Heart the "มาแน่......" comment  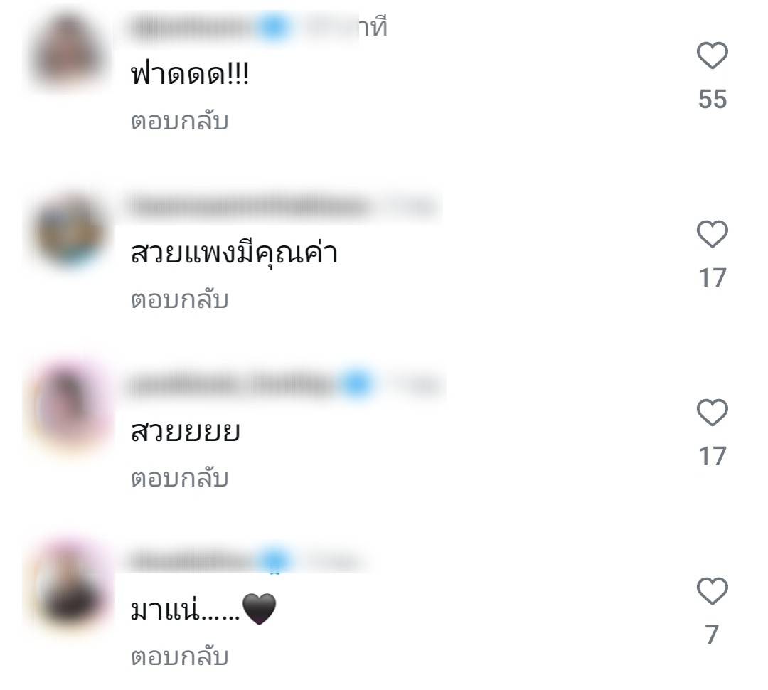[712, 590]
